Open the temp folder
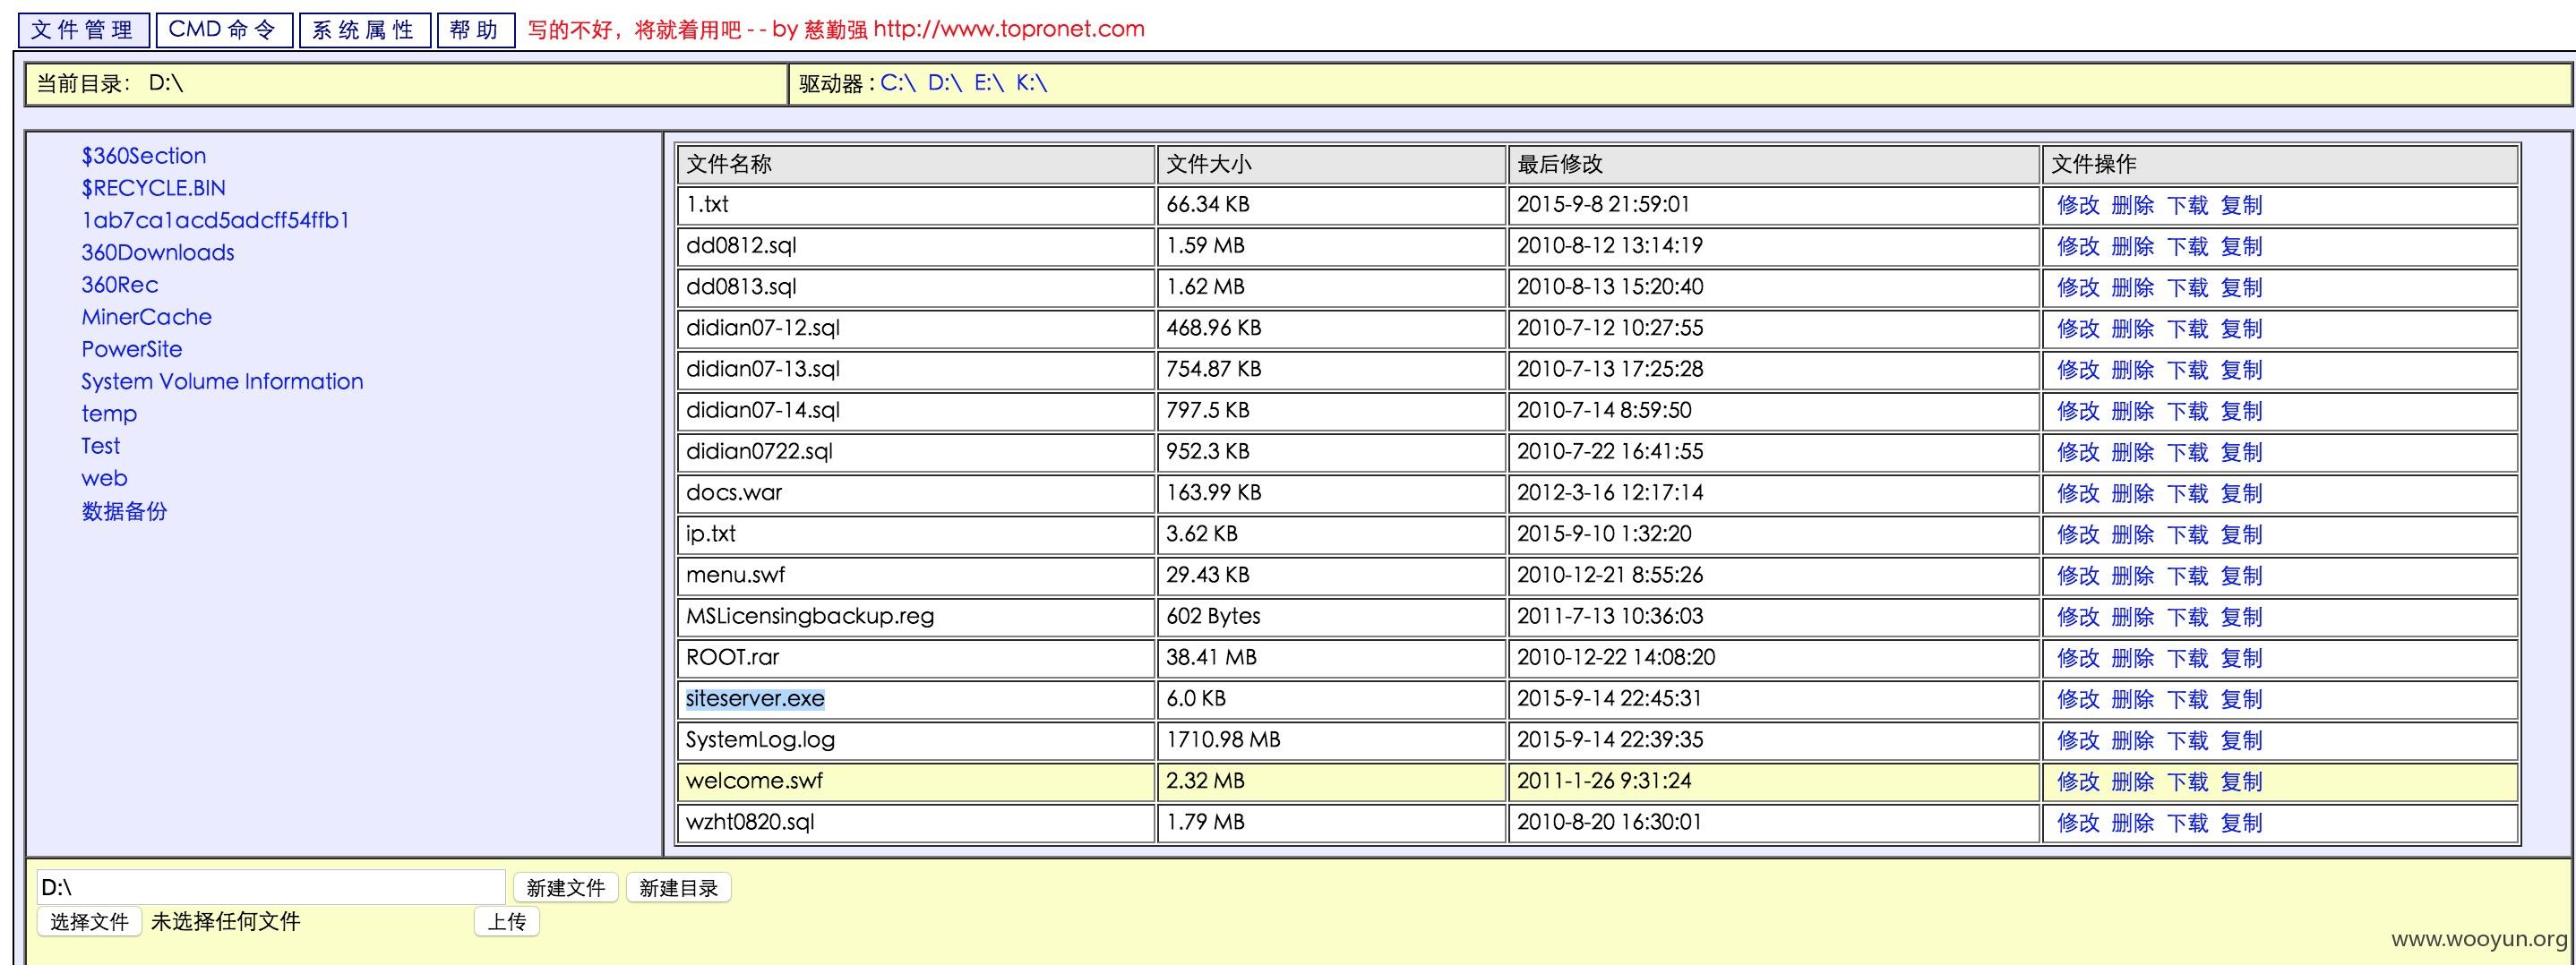 pos(109,414)
